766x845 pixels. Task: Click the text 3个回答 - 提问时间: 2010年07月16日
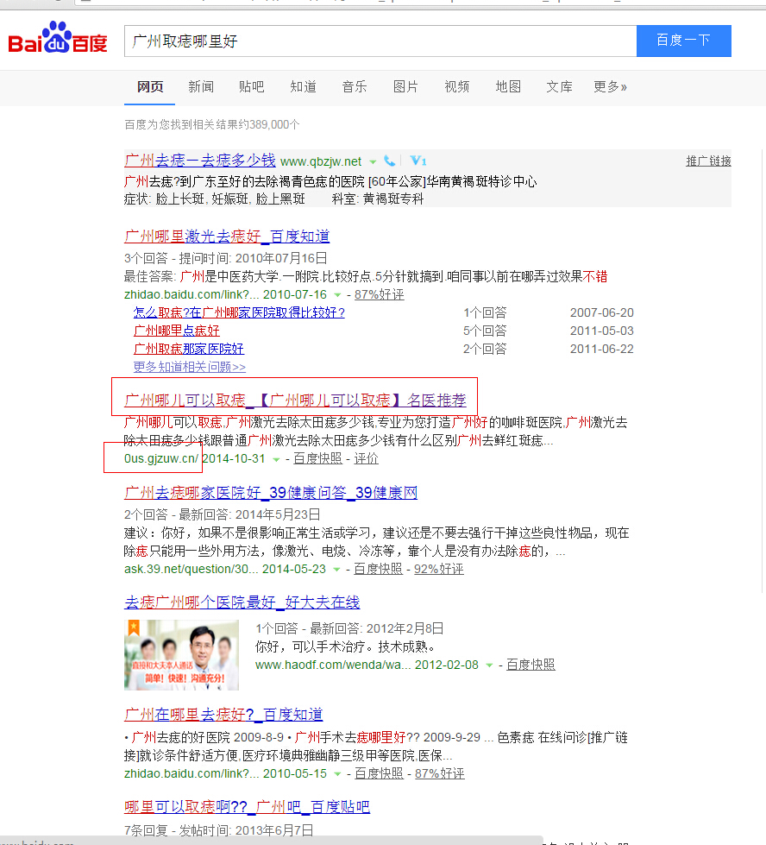coord(226,258)
